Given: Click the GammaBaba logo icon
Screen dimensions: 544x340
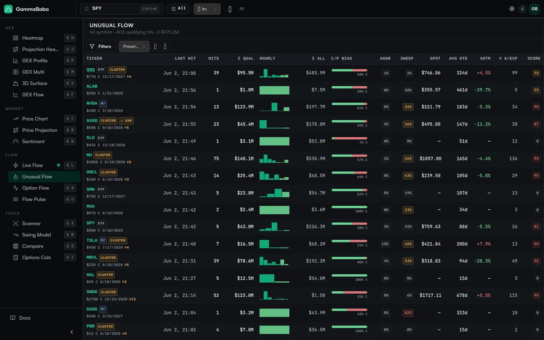Looking at the screenshot, I should pos(8,9).
